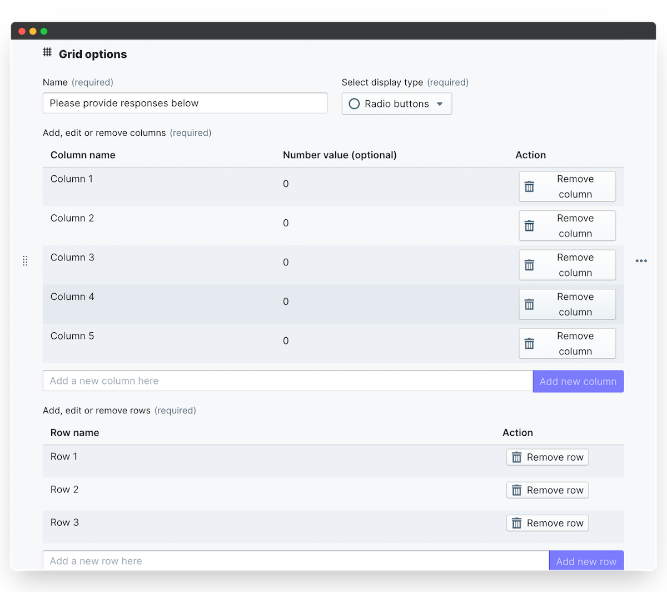The width and height of the screenshot is (667, 592).
Task: Click the number value 0 for Column 1
Action: pyautogui.click(x=286, y=184)
